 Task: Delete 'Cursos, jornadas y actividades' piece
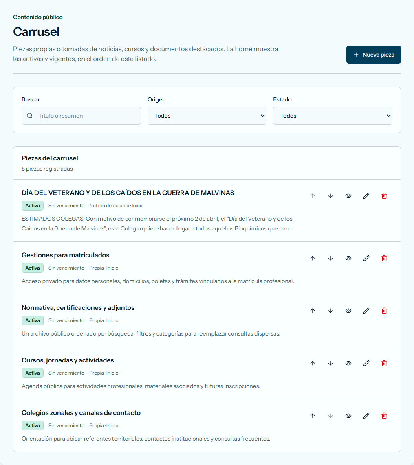pyautogui.click(x=384, y=363)
